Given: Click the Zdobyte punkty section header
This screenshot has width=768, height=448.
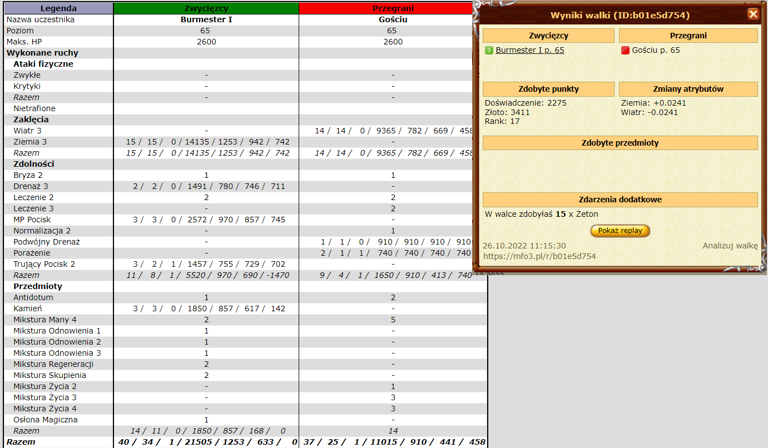Looking at the screenshot, I should 548,89.
